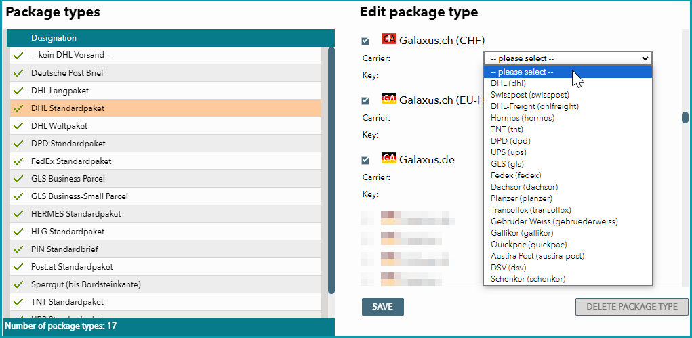Click green checkmark beside TNT Standardpaket
692x338 pixels.
[18, 302]
